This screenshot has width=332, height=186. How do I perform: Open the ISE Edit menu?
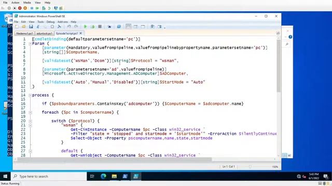click(23, 22)
